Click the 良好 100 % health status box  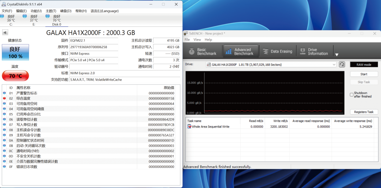point(15,52)
